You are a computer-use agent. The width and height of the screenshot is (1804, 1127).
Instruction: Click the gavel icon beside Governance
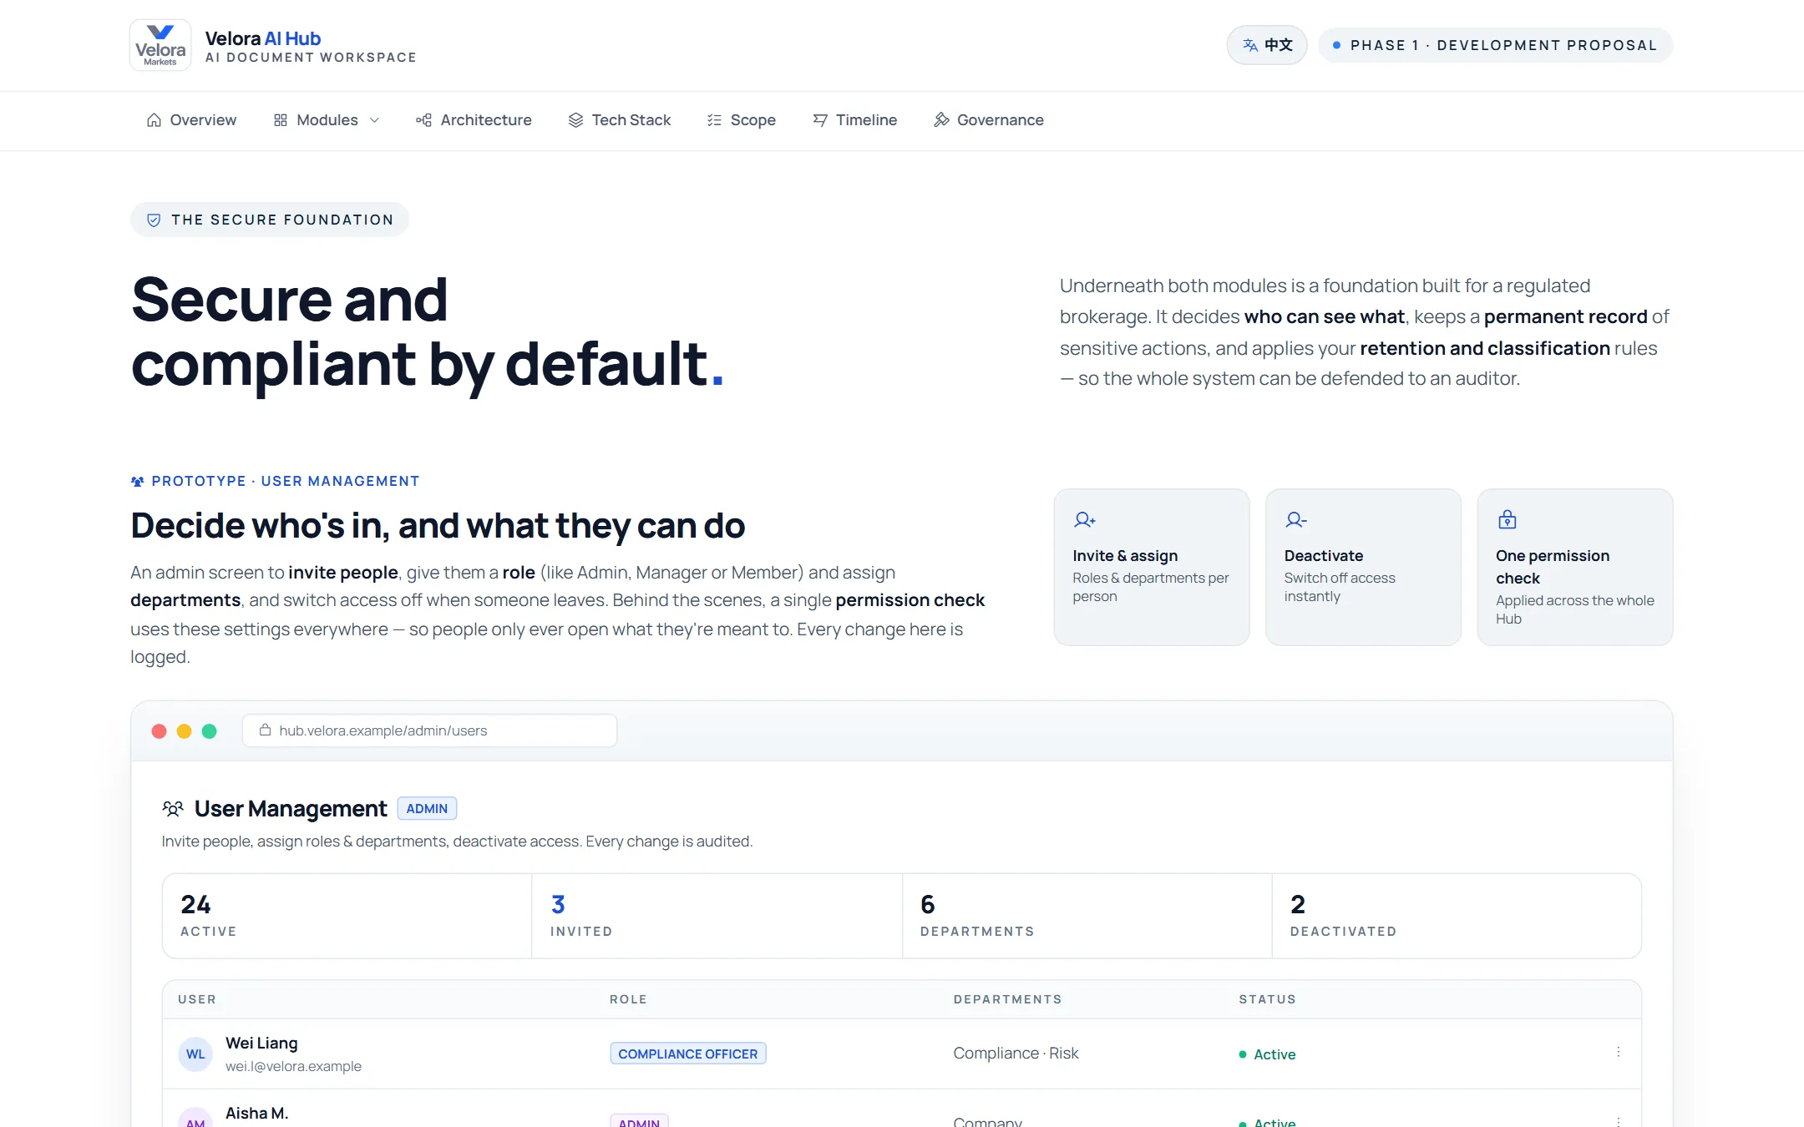(941, 120)
